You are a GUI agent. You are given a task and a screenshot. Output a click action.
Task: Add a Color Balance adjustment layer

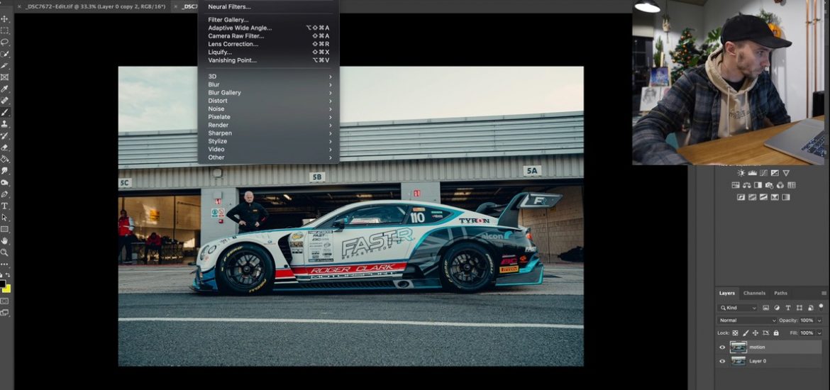click(x=746, y=185)
